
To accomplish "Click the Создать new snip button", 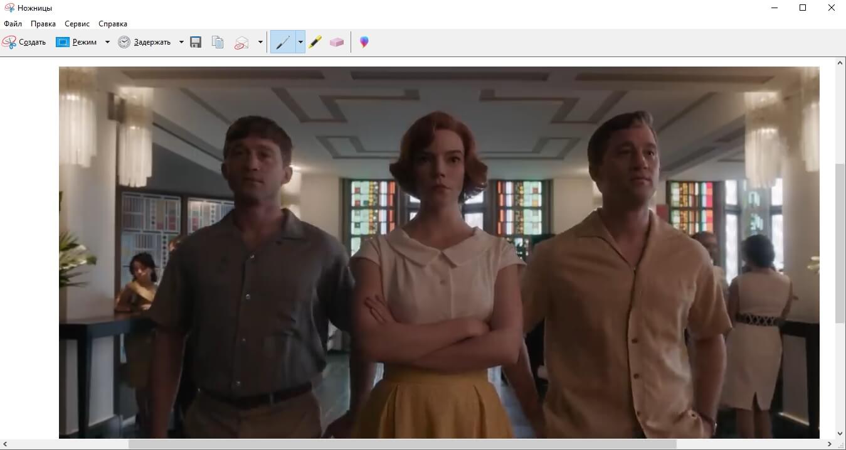I will click(24, 42).
